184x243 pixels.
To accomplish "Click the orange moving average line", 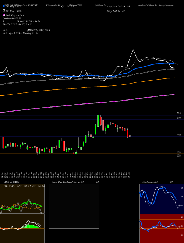I will [87, 87].
